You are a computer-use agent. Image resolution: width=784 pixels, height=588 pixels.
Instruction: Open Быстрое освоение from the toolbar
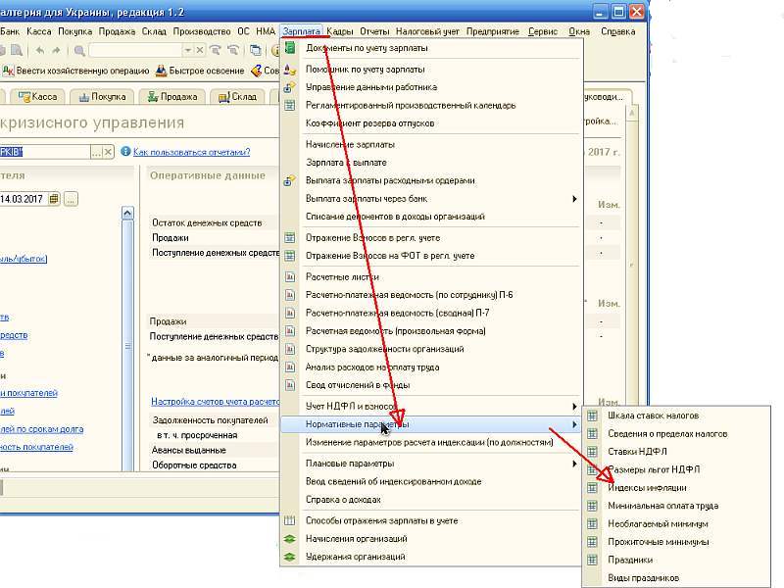200,71
